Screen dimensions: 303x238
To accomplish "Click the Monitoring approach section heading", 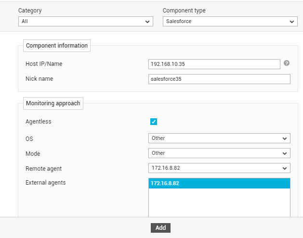I will [x=53, y=103].
